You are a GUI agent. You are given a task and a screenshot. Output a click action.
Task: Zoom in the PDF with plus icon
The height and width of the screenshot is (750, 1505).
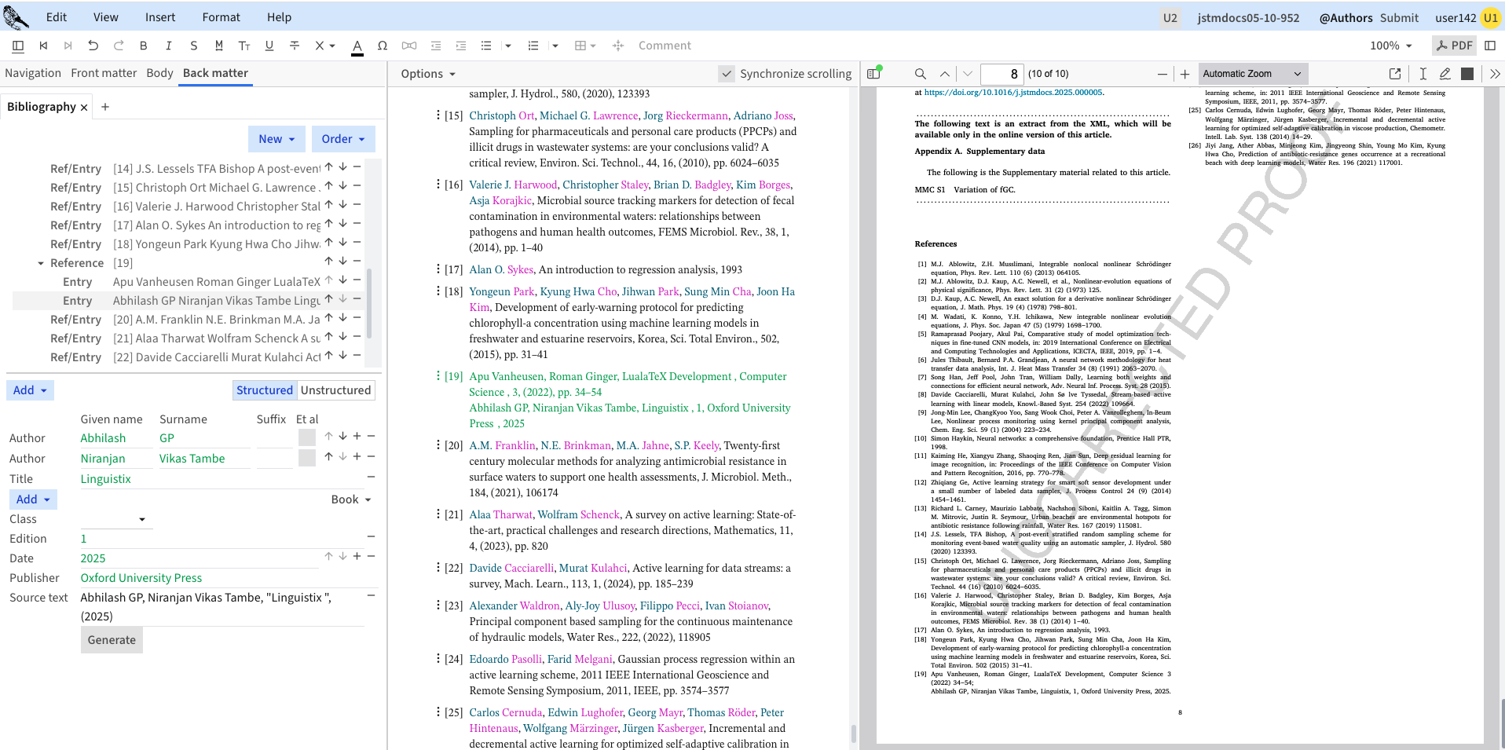coord(1185,74)
